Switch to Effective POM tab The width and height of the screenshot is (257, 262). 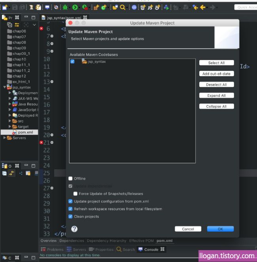(141, 241)
